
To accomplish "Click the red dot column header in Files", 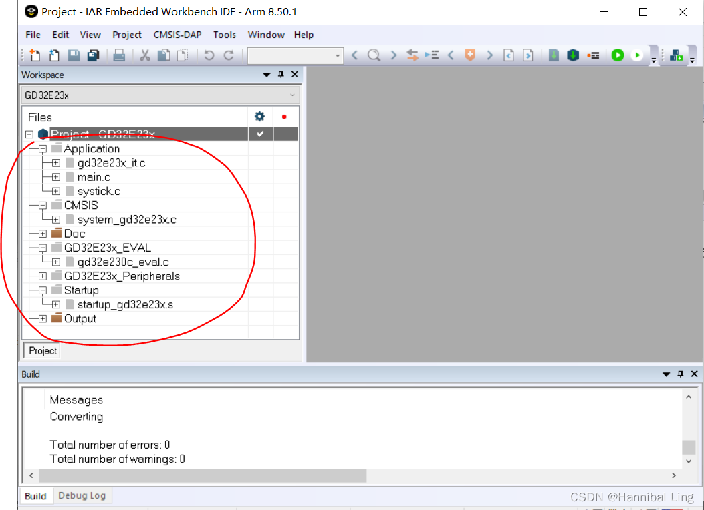I will [x=284, y=117].
